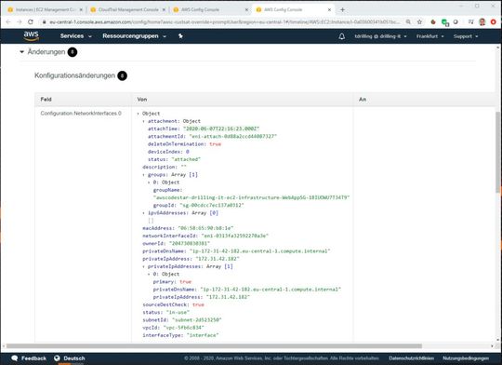Click the browser address bar URL
Screen dimensions: 502x365
click(x=225, y=21)
